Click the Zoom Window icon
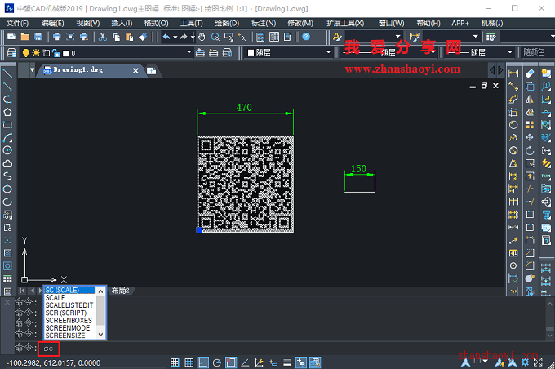Screen dimensions: 555x369 229,37
